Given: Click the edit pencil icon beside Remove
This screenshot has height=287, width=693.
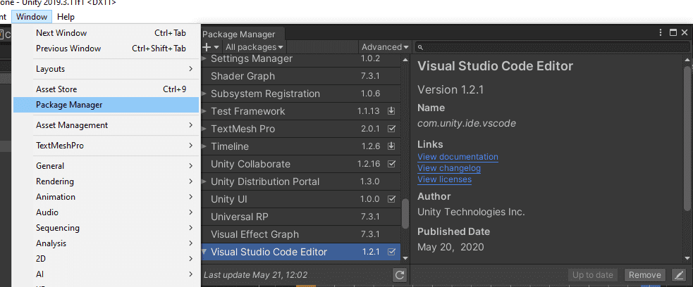Looking at the screenshot, I should (x=678, y=275).
